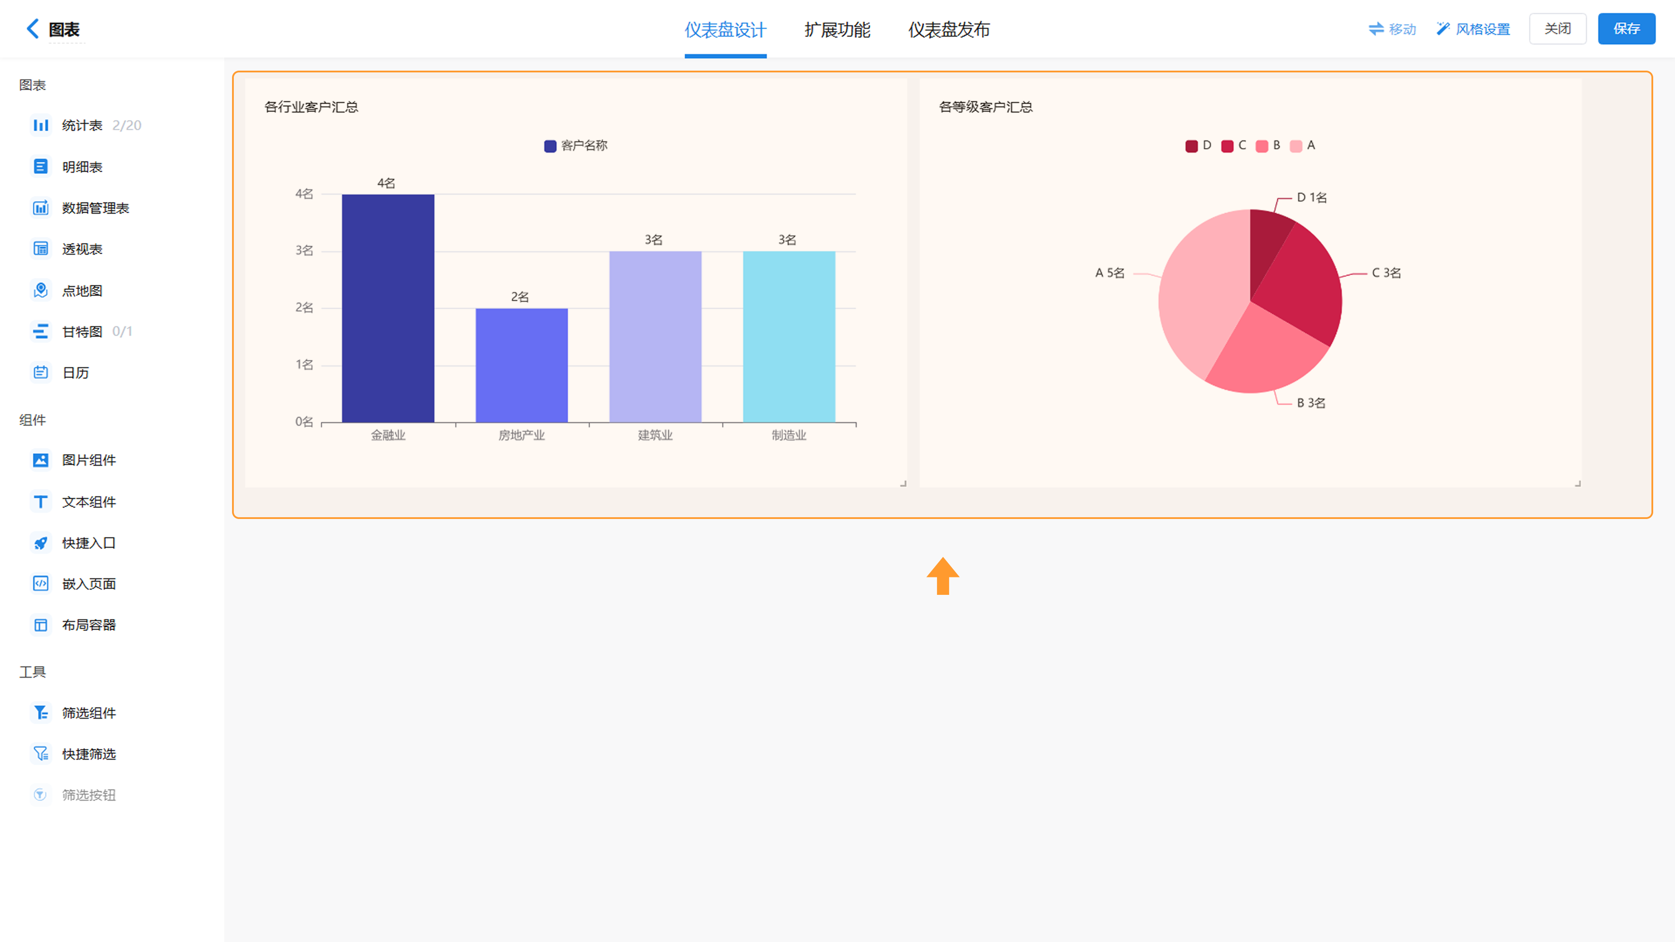Switch to the 仪表盘设计 tab
Viewport: 1675px width, 942px height.
coord(725,29)
